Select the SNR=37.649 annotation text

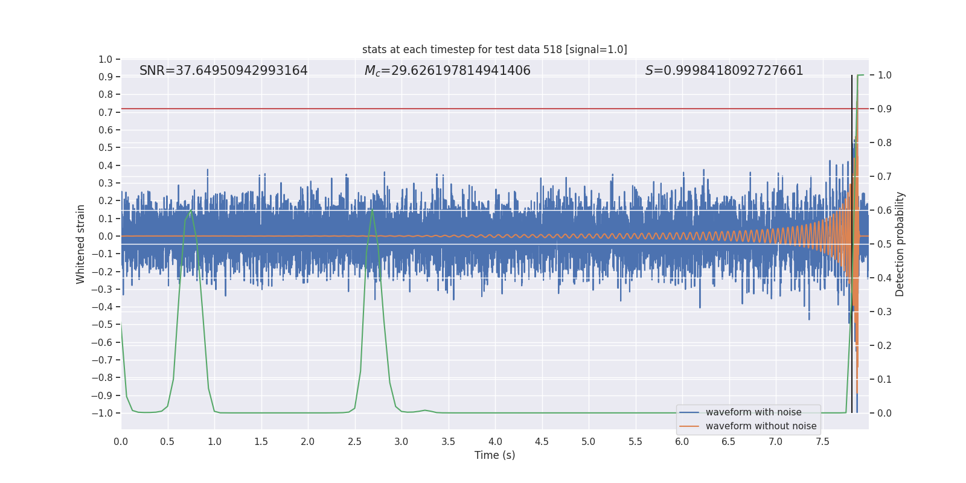pyautogui.click(x=223, y=71)
